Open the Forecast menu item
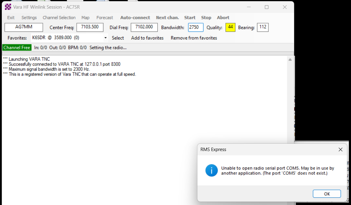 [x=105, y=18]
